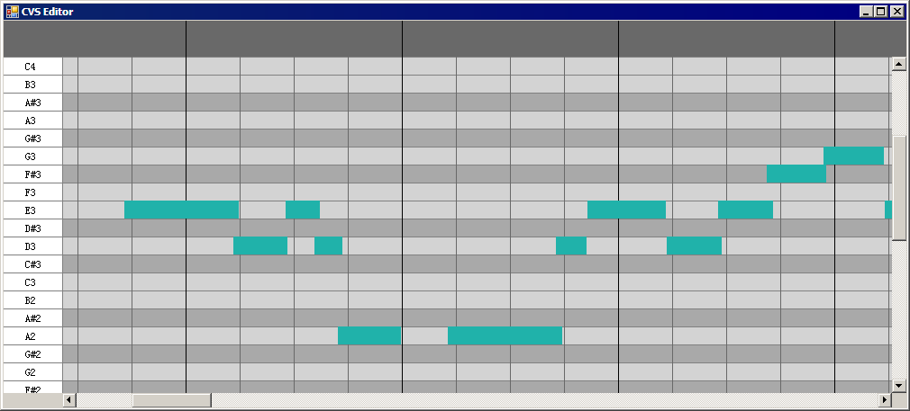Select the third D3 note block

coord(571,246)
